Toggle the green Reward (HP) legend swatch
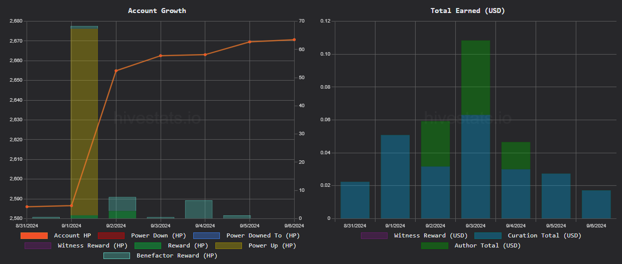 coord(148,245)
